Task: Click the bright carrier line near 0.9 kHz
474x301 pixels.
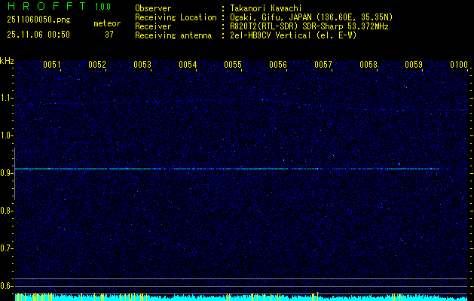Action: click(x=233, y=169)
